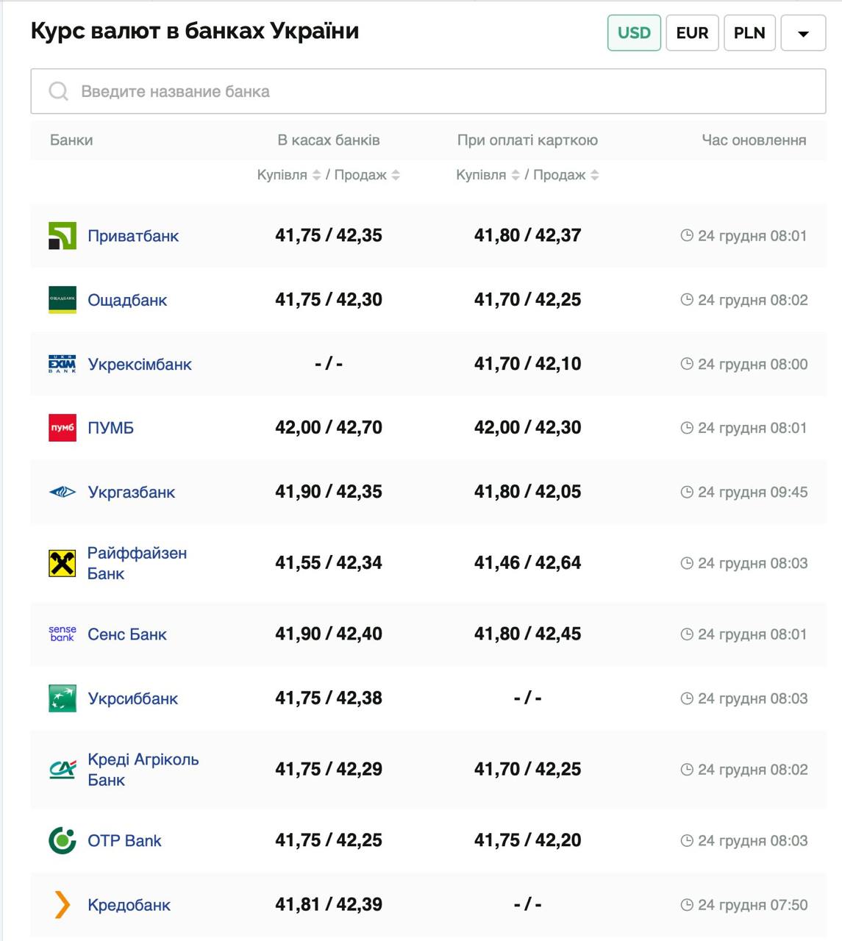This screenshot has width=842, height=941.
Task: Switch to the EUR currency tab
Action: (692, 33)
